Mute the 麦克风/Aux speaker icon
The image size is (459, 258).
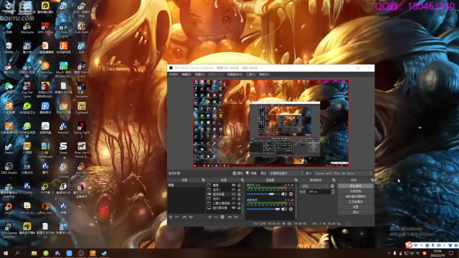pyautogui.click(x=283, y=194)
